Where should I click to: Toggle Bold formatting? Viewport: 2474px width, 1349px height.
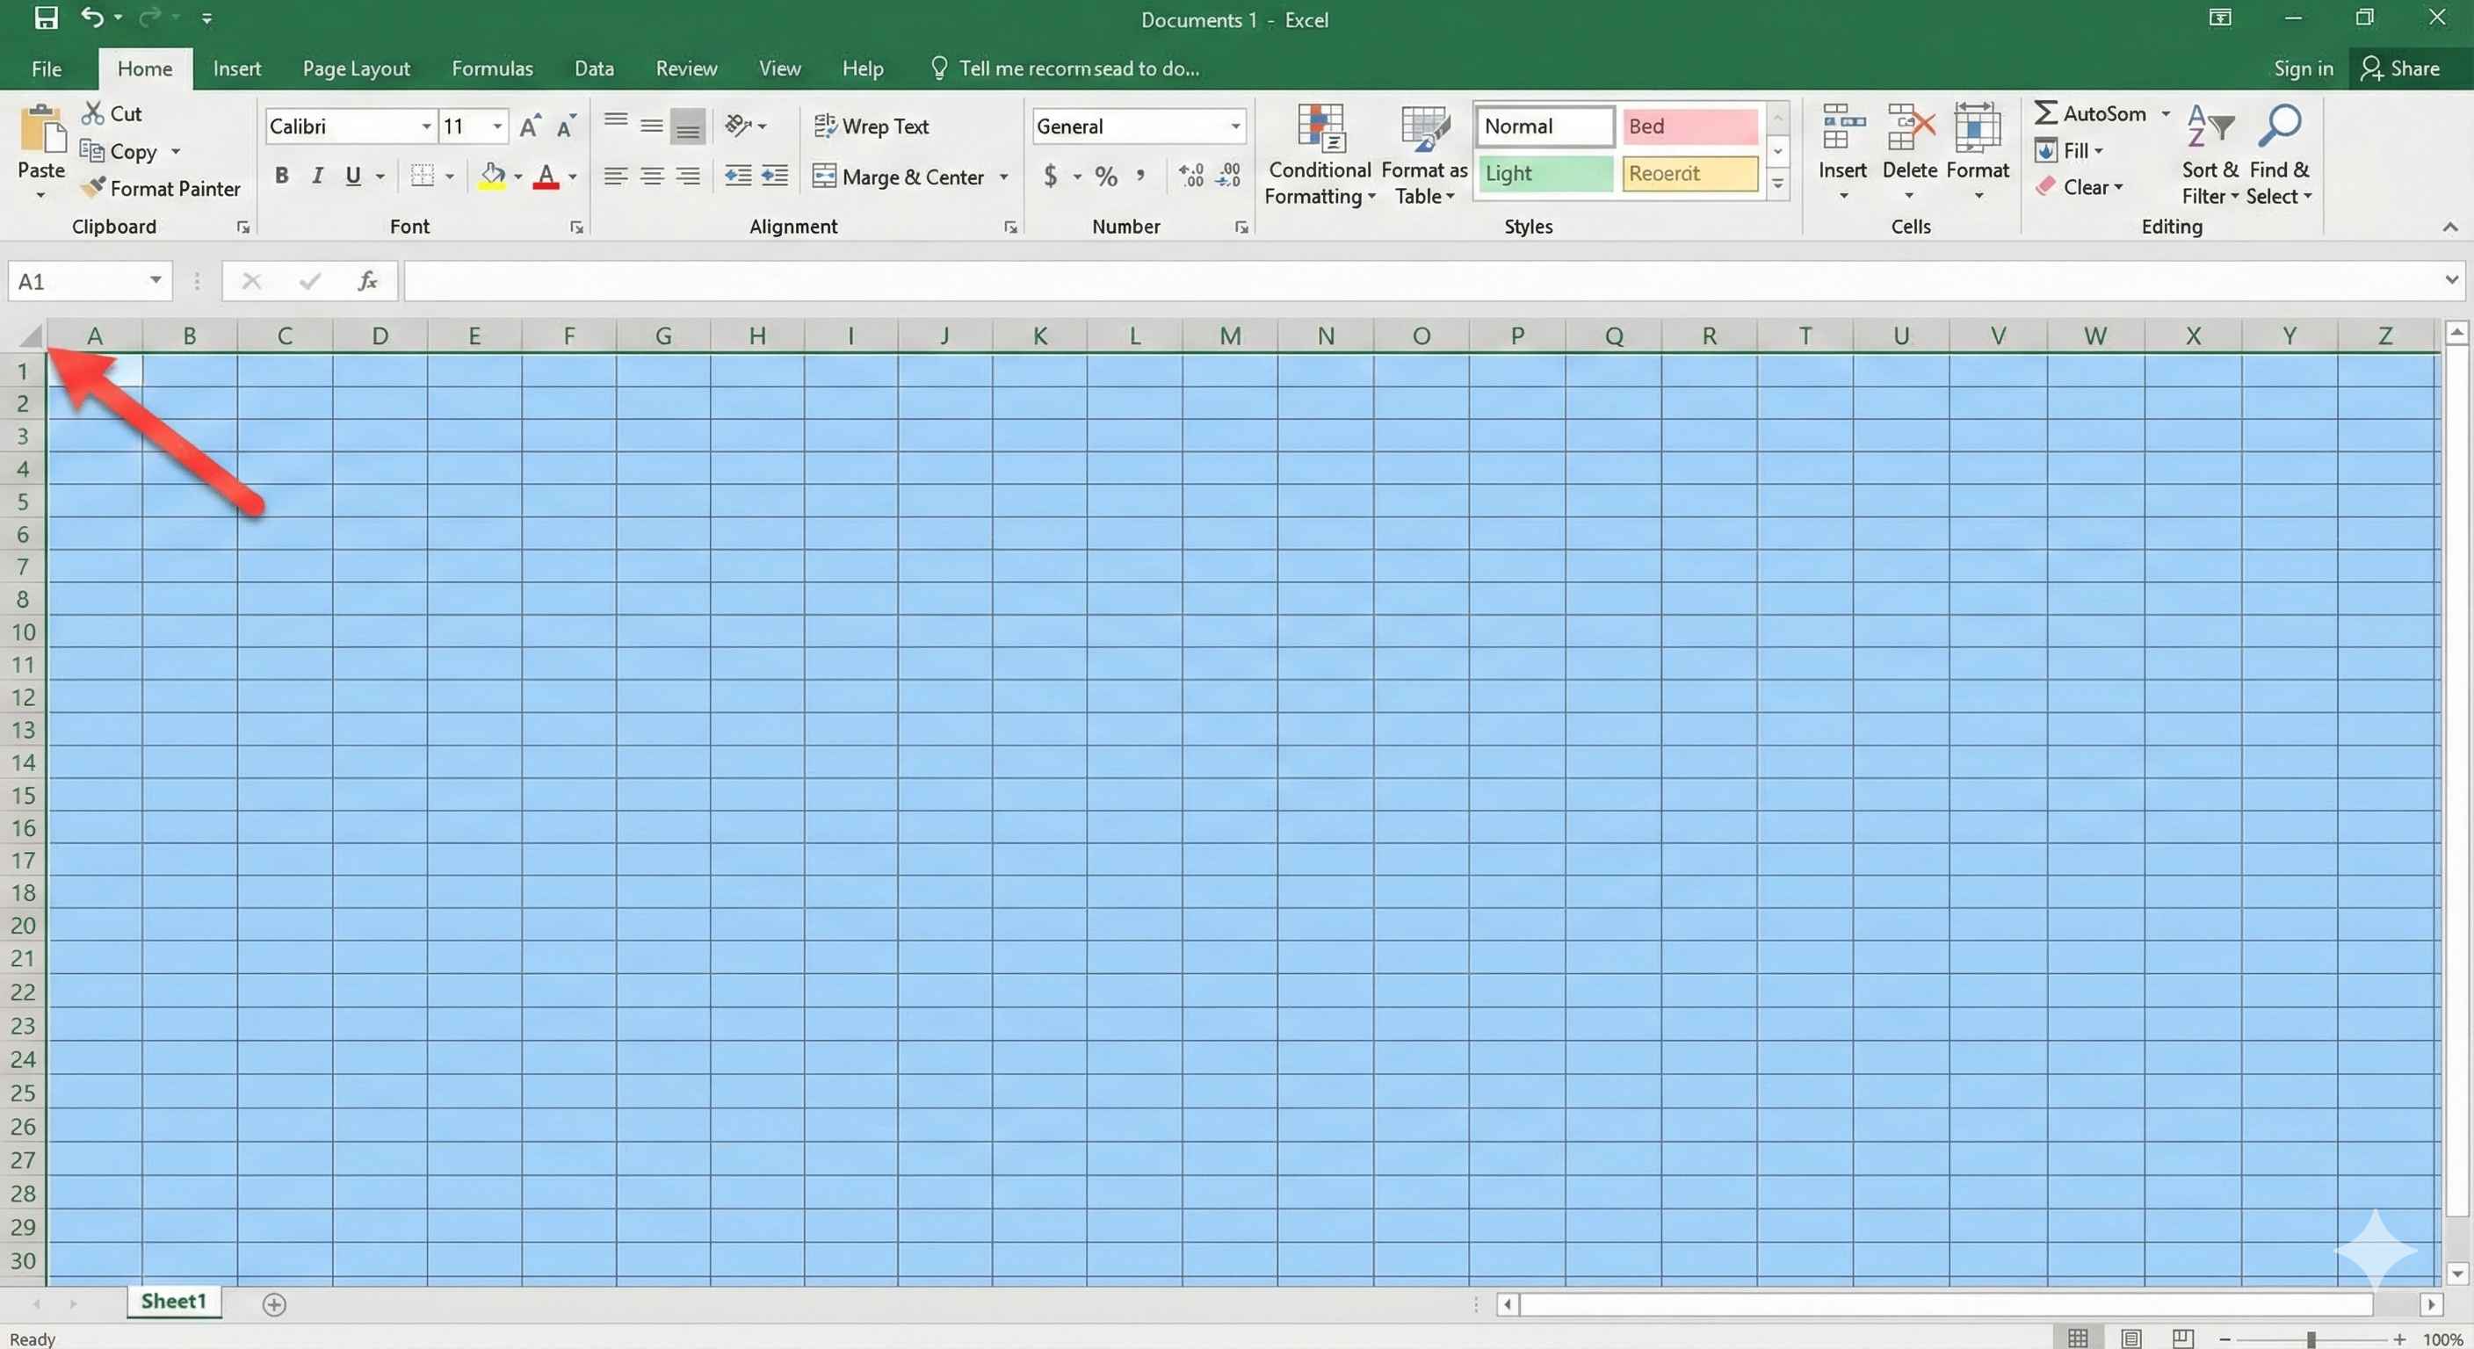(281, 176)
